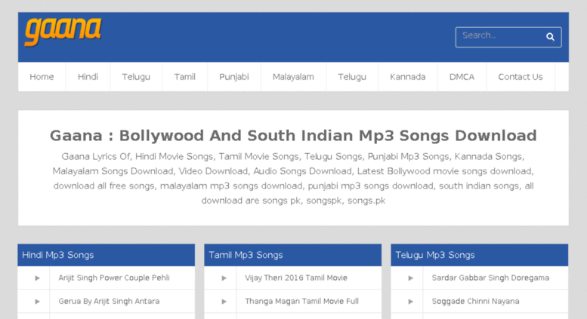This screenshot has height=319, width=587.
Task: Click the Gaana logo
Action: pyautogui.click(x=63, y=32)
